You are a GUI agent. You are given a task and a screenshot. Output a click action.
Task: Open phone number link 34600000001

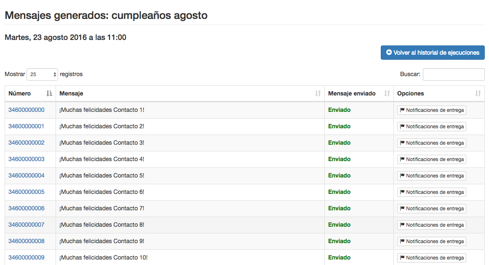(26, 126)
